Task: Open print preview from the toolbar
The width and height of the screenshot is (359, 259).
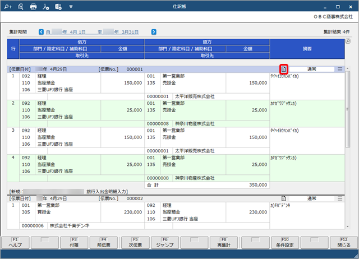Action: coord(21,7)
